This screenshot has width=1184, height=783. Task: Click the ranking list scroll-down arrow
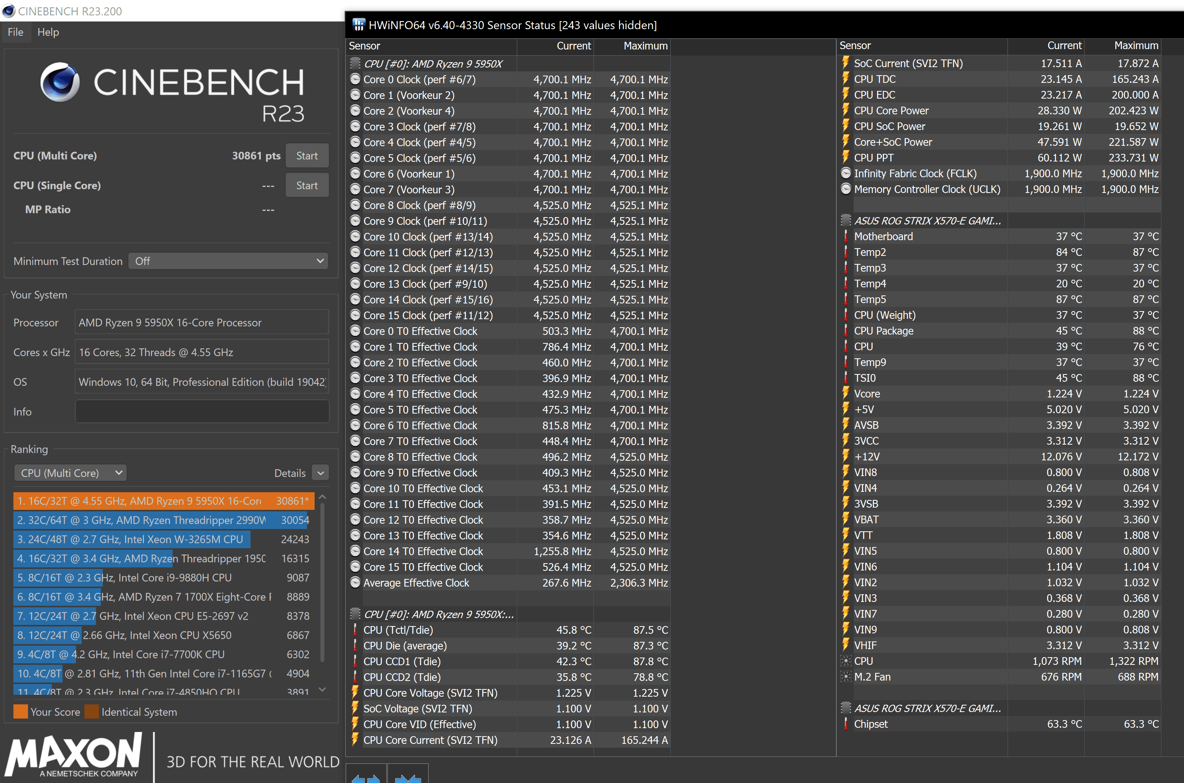tap(323, 689)
